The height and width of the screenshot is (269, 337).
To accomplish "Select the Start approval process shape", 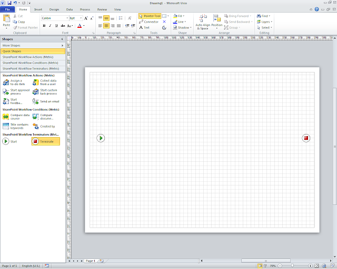I will tap(16, 92).
